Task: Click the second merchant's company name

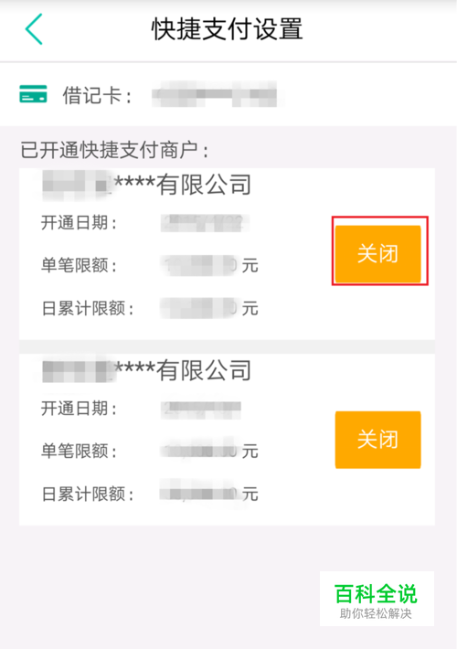Action: [x=147, y=370]
